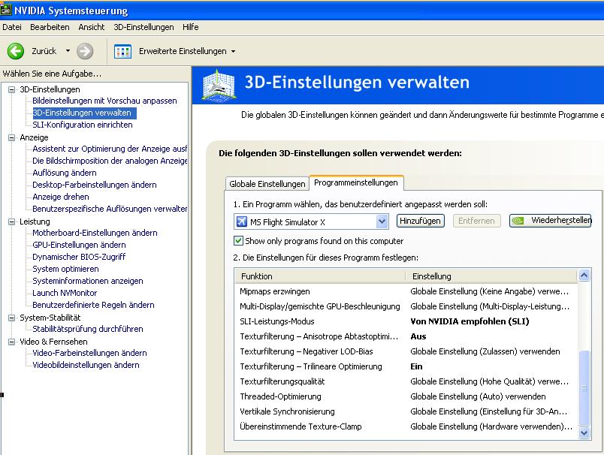Click the settings list scroll down arrow

[584, 432]
